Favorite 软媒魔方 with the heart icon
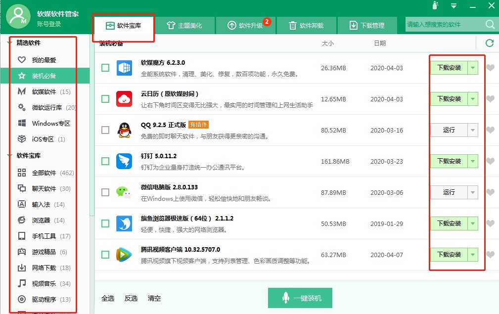Viewport: 499px width, 314px height. pos(490,68)
